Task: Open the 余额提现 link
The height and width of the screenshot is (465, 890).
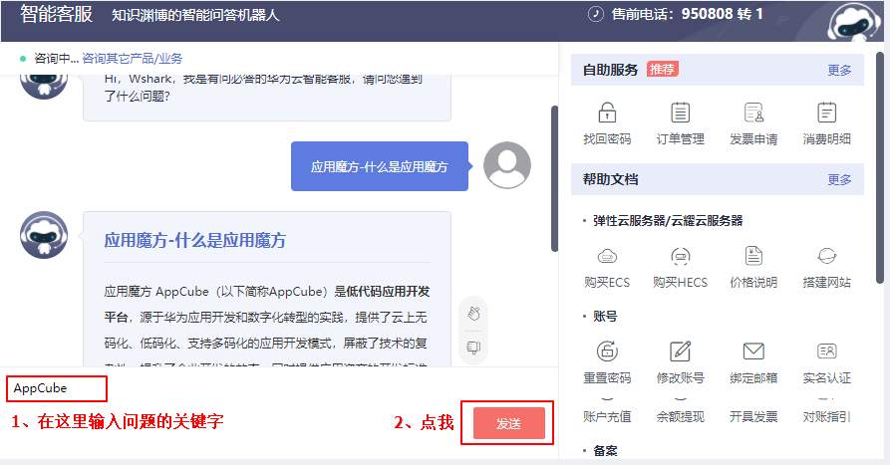Action: point(680,417)
